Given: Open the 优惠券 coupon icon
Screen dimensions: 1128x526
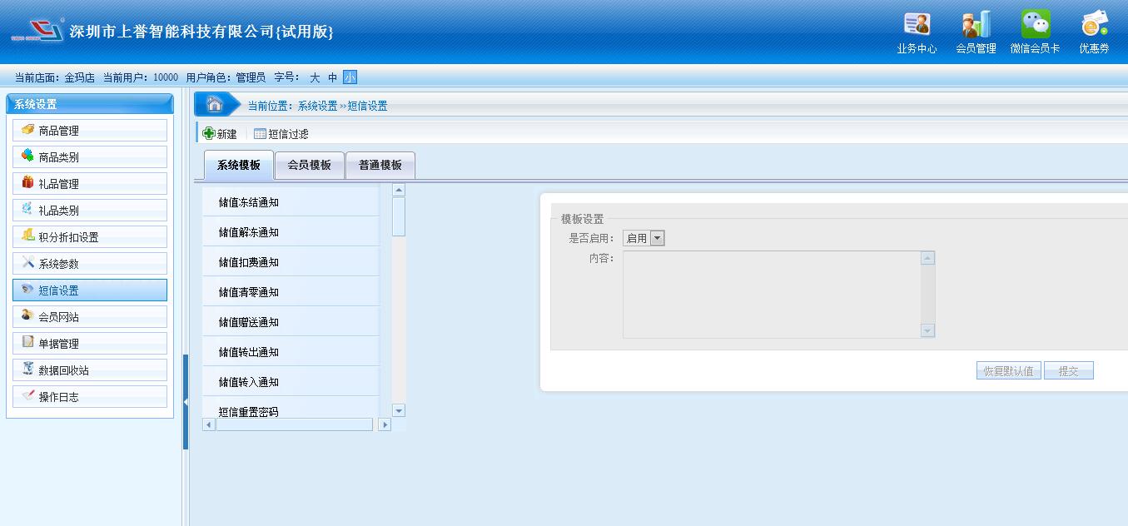Looking at the screenshot, I should pos(1094,25).
